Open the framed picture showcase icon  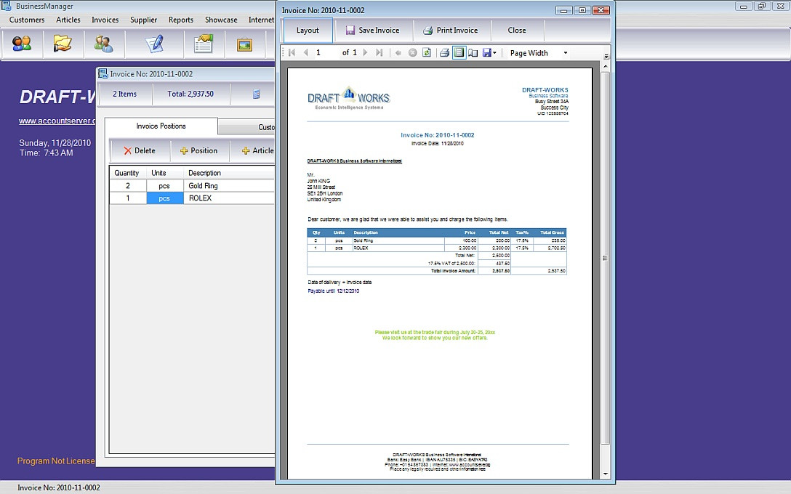tap(245, 45)
